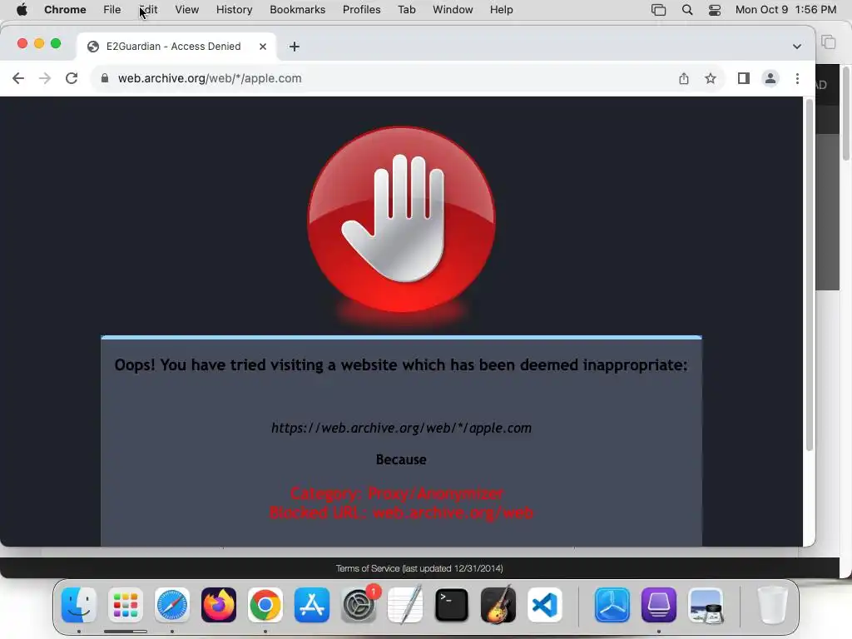
Task: Click the page vertical scrollbar thumb
Action: [809, 275]
